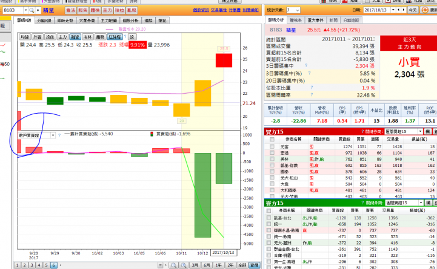
Task: Click the date input field showing 2017/10/13
Action: point(377,10)
